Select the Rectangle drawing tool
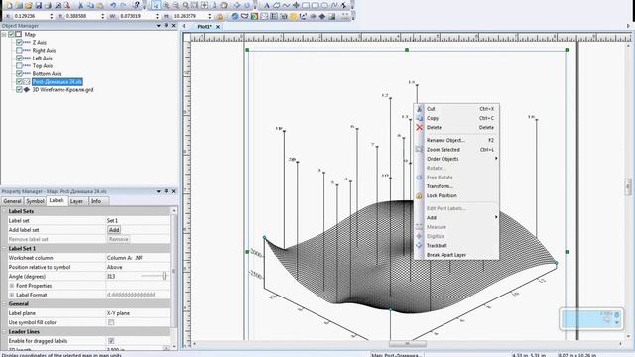 click(x=306, y=5)
